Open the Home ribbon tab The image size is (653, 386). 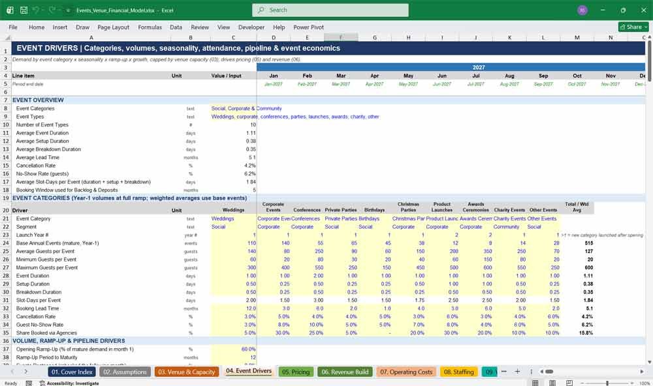pyautogui.click(x=37, y=27)
